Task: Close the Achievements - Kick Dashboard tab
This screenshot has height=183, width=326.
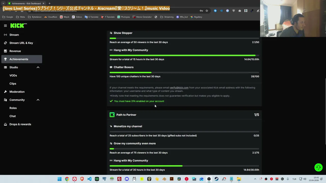Action: click(x=43, y=4)
